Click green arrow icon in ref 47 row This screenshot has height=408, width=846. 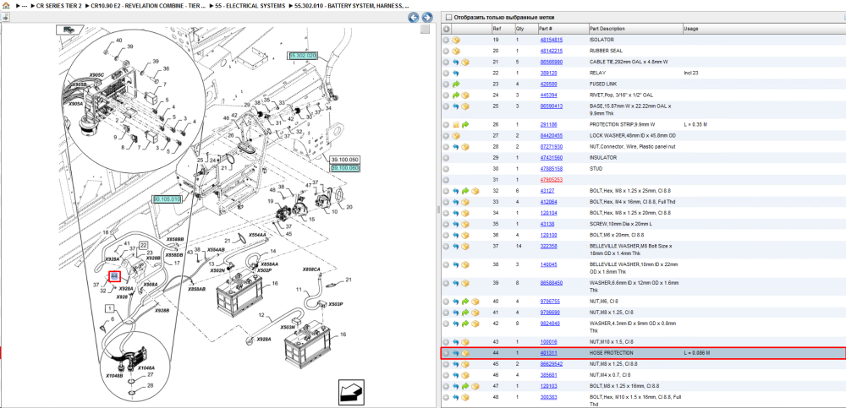(x=465, y=386)
